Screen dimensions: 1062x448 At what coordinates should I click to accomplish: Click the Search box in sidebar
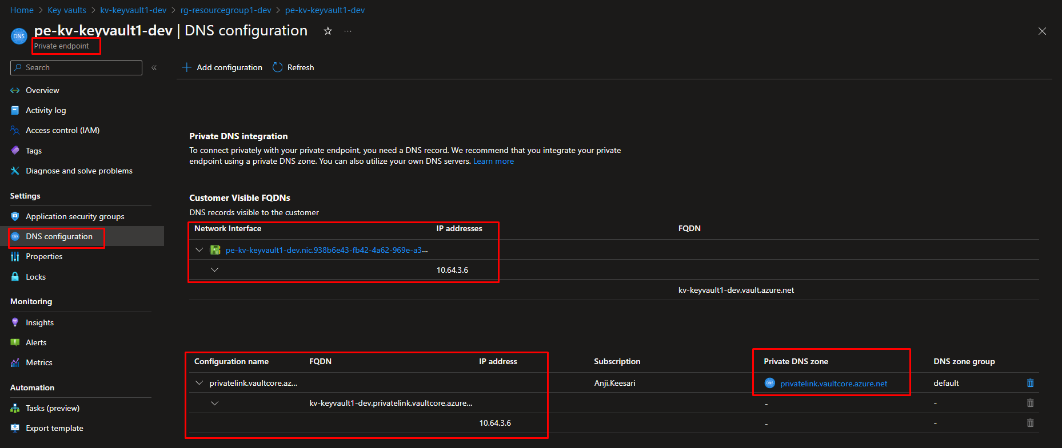76,67
